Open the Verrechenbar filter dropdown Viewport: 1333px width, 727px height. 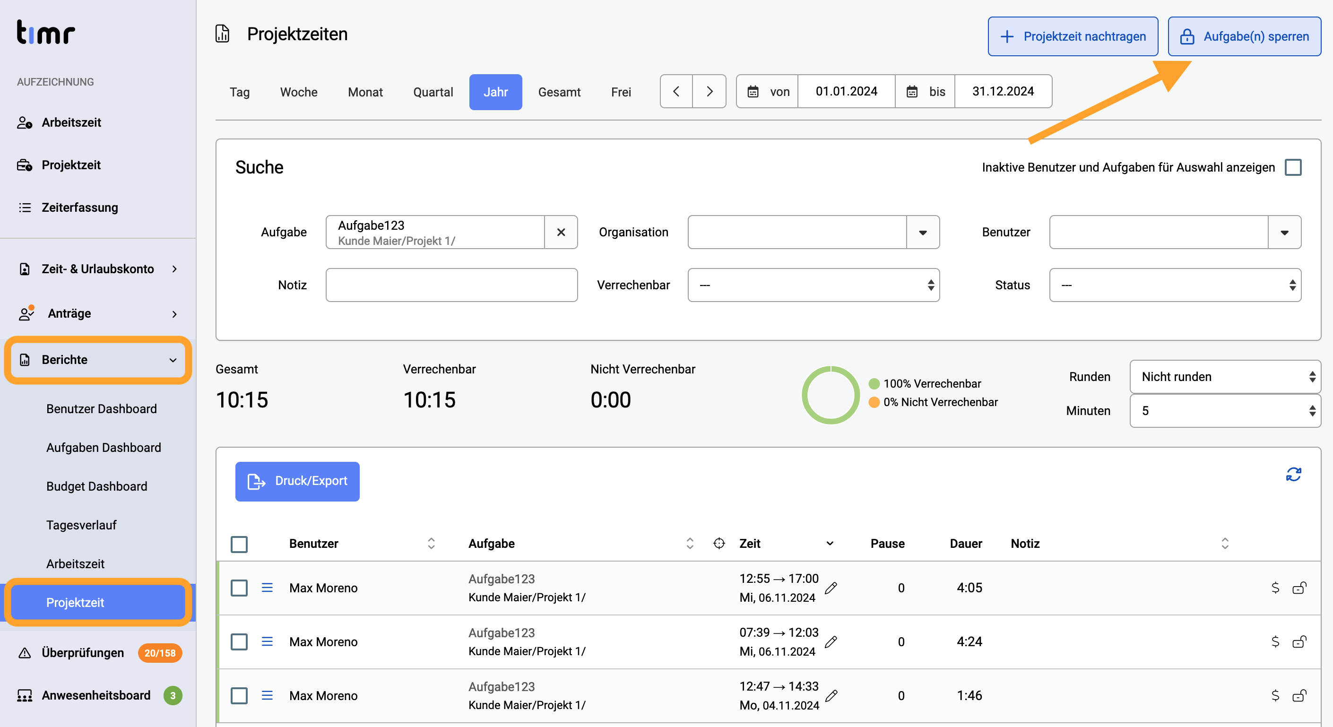click(814, 285)
